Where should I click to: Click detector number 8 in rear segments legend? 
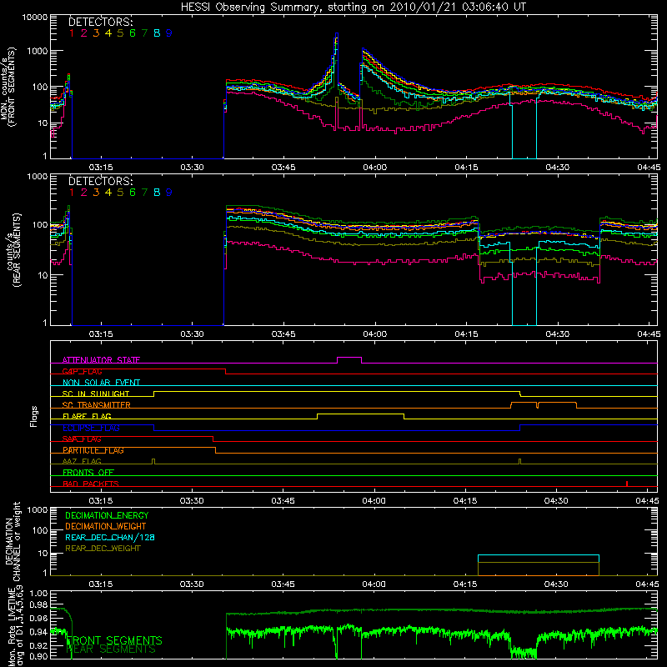point(157,193)
